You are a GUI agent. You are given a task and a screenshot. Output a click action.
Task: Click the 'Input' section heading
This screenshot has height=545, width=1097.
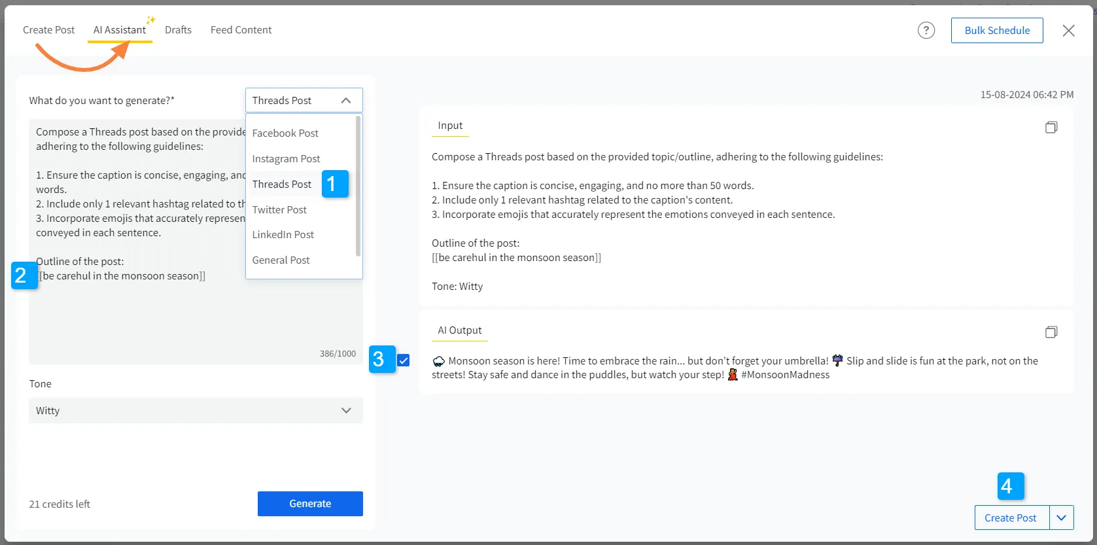[x=450, y=126]
